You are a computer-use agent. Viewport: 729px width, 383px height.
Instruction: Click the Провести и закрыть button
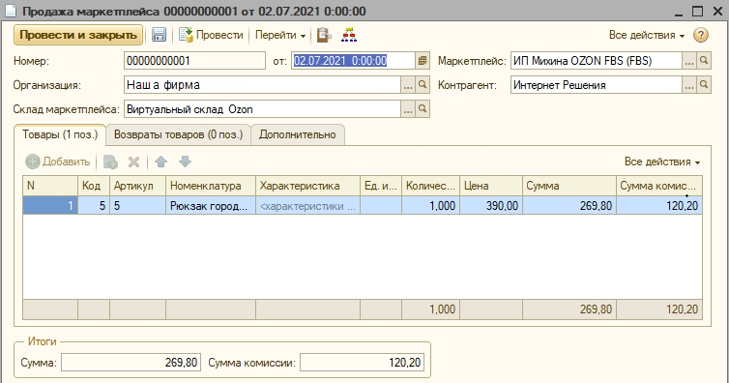pyautogui.click(x=78, y=35)
